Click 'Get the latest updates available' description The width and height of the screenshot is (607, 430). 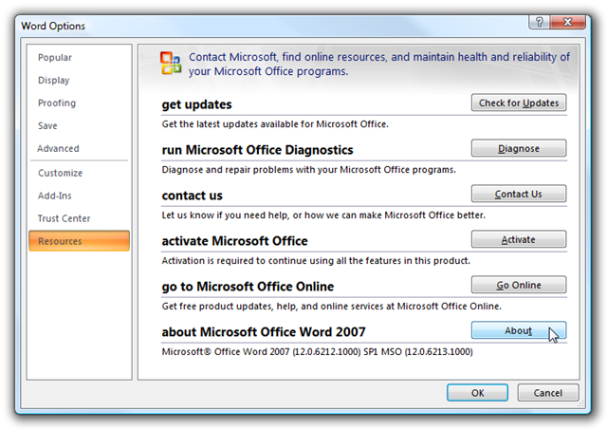click(x=275, y=124)
